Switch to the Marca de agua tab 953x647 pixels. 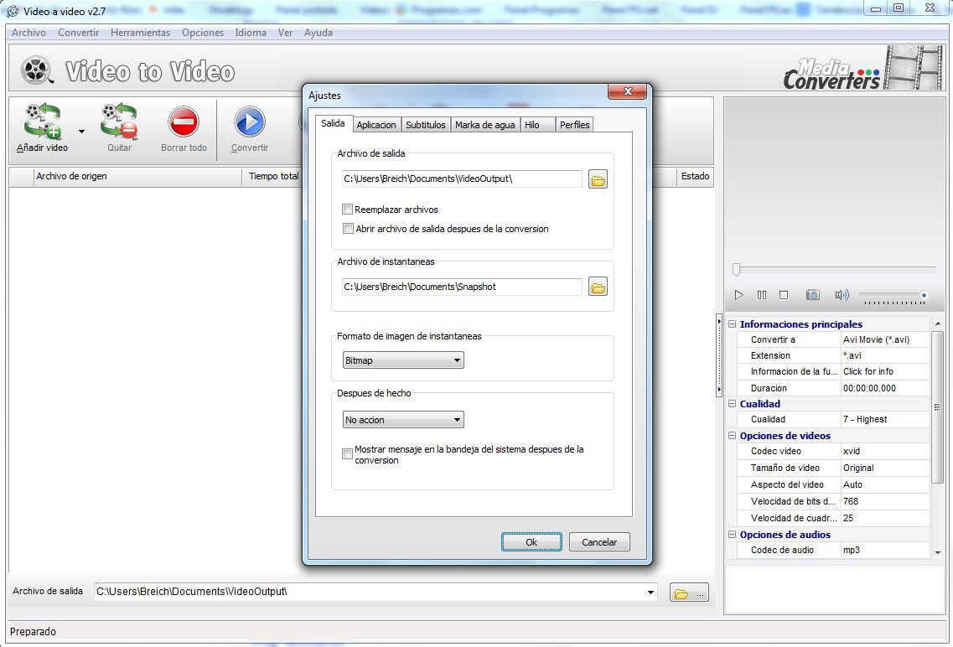click(485, 125)
